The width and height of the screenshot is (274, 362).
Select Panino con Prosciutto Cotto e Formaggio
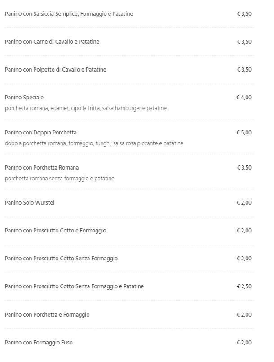pos(56,231)
